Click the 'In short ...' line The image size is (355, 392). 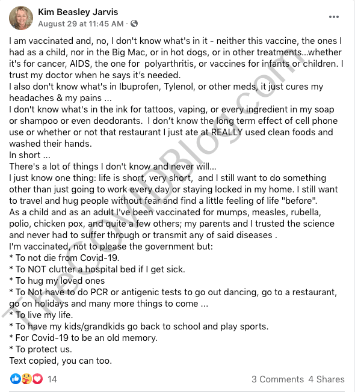pyautogui.click(x=29, y=155)
